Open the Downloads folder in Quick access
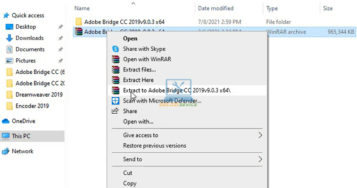The height and width of the screenshot is (188, 357). click(x=29, y=38)
